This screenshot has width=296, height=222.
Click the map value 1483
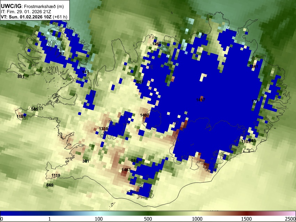tap(126, 170)
